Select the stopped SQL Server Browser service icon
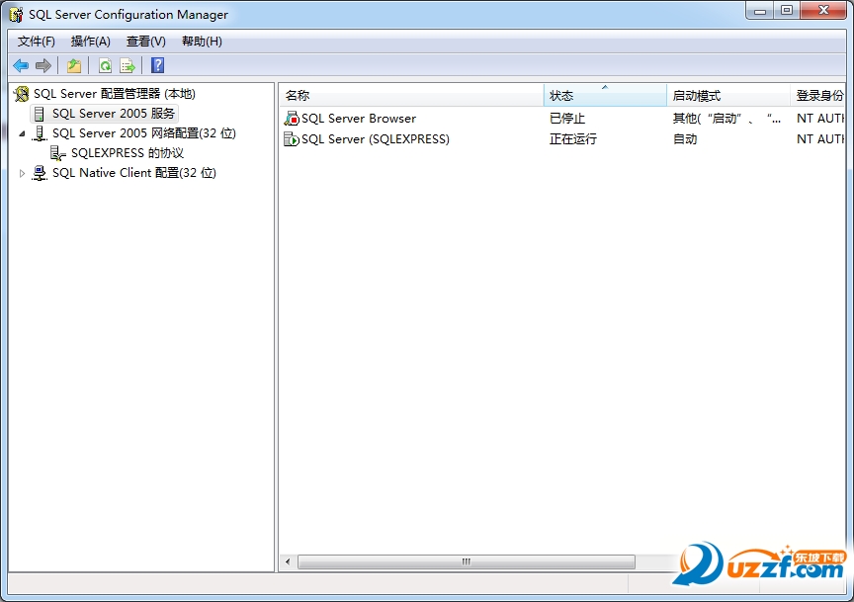This screenshot has height=602, width=854. pyautogui.click(x=292, y=119)
